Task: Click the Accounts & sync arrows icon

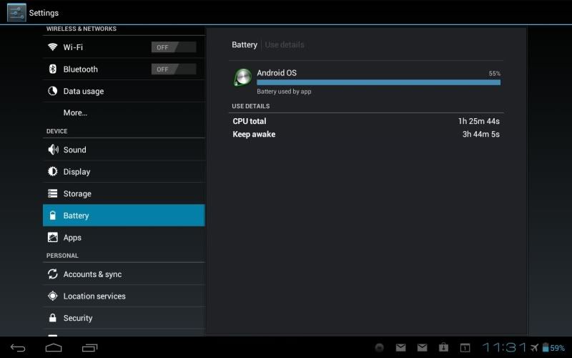Action: coord(52,274)
